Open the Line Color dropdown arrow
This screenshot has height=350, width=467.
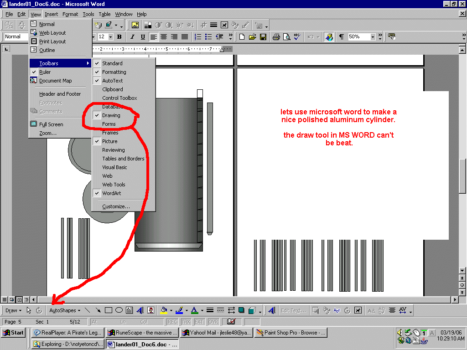pos(187,310)
